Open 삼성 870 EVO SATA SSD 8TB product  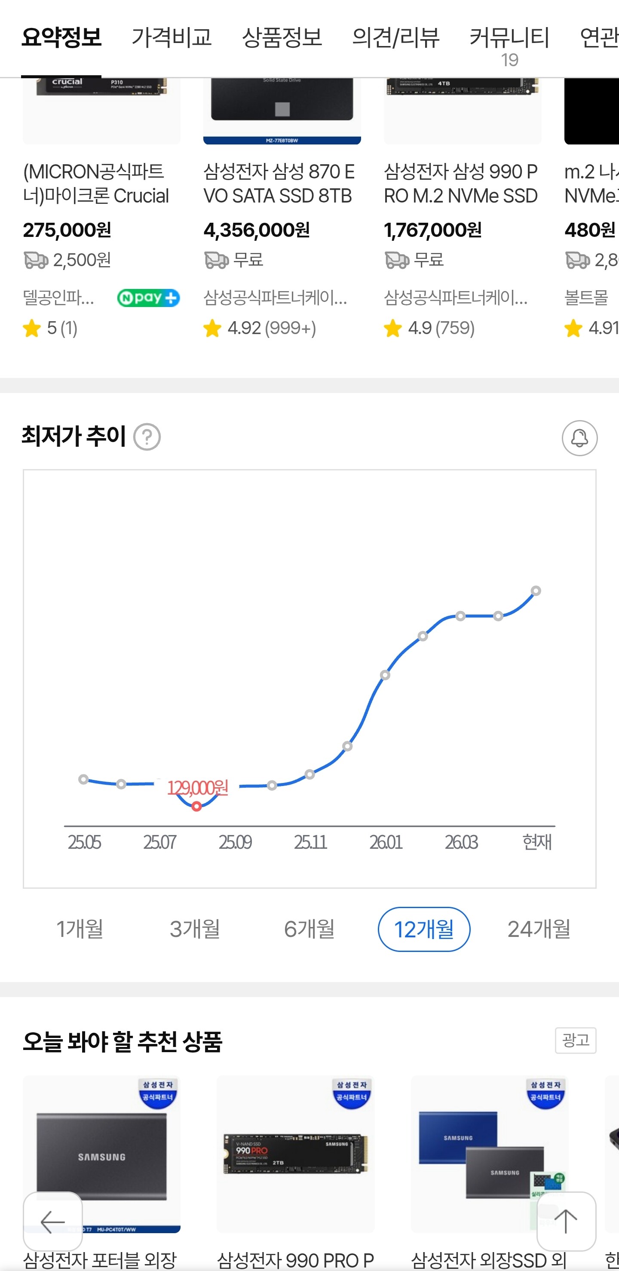tap(279, 184)
